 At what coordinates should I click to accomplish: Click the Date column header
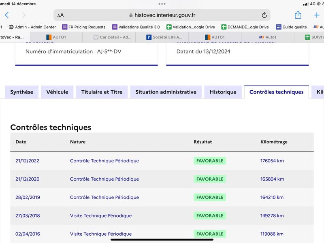(x=21, y=142)
